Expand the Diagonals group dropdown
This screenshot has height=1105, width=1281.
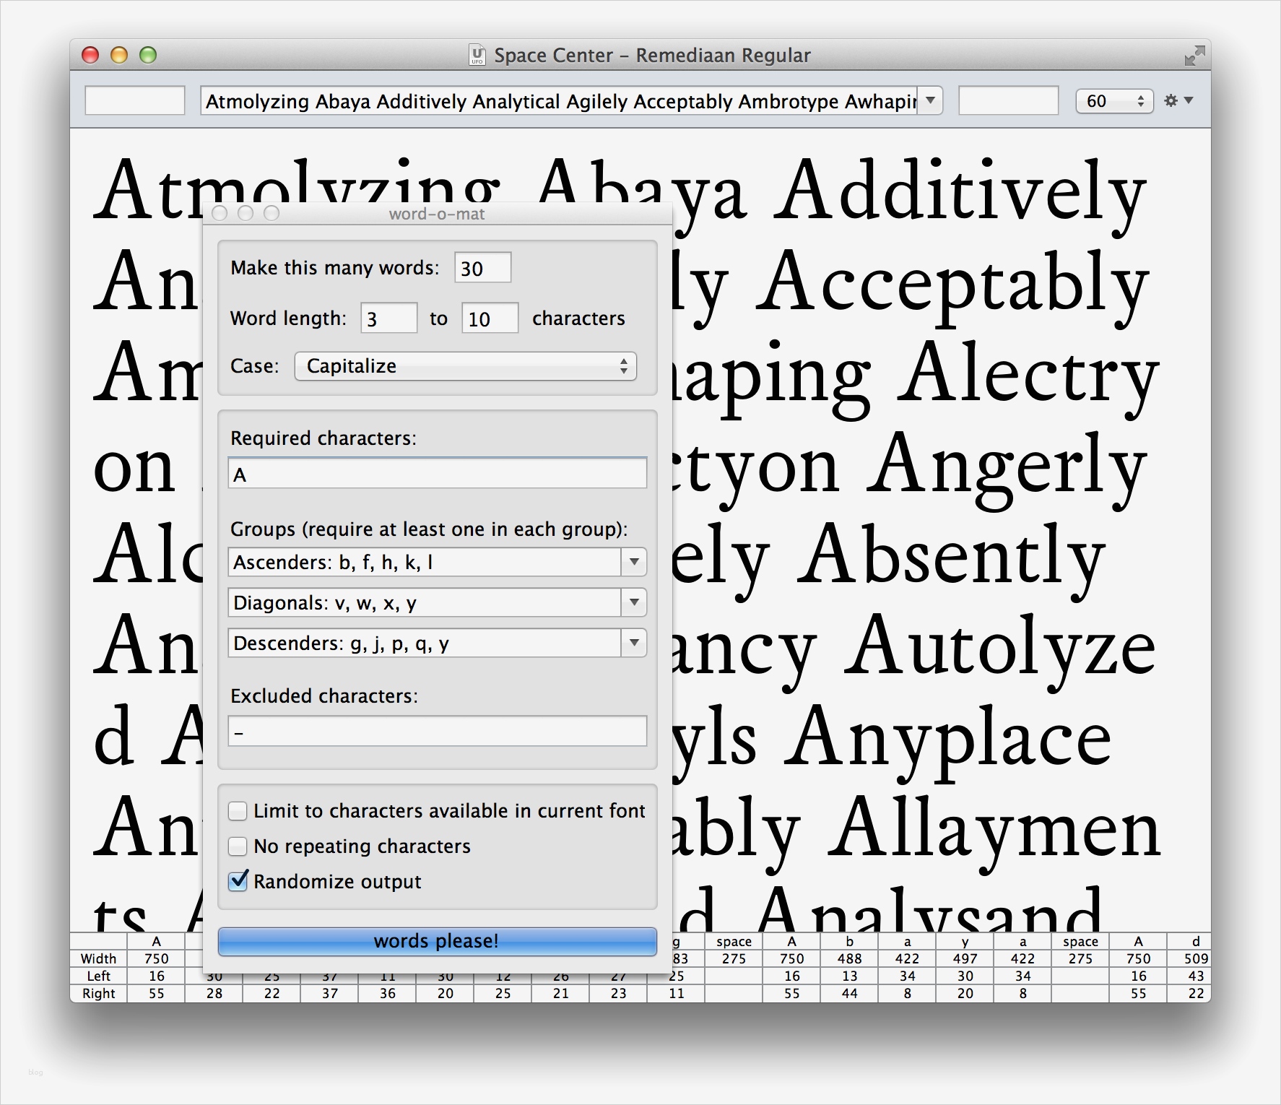(633, 602)
